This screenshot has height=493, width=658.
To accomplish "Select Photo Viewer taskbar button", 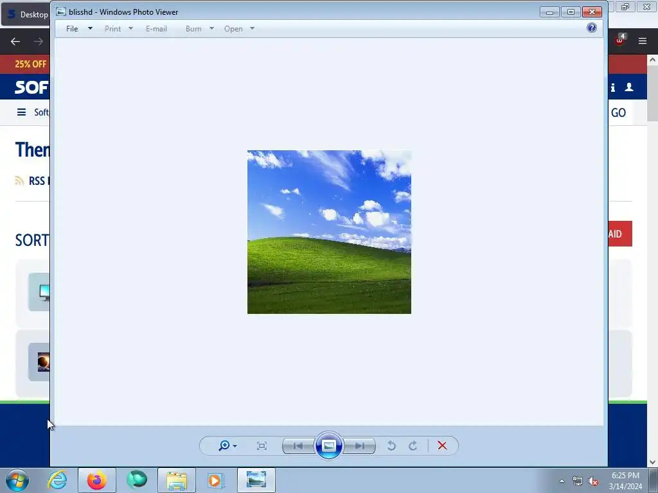I will coord(256,480).
